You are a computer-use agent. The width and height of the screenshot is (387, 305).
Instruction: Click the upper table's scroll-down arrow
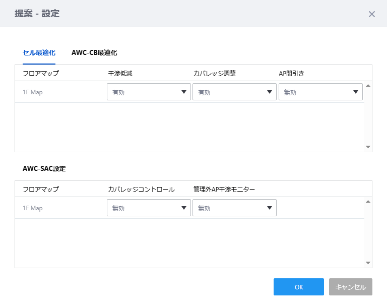coord(368,147)
